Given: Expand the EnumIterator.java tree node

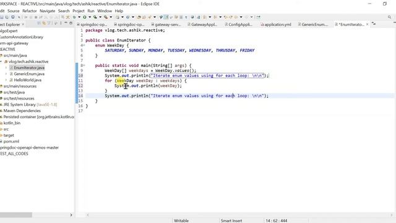Looking at the screenshot, I should [6, 68].
